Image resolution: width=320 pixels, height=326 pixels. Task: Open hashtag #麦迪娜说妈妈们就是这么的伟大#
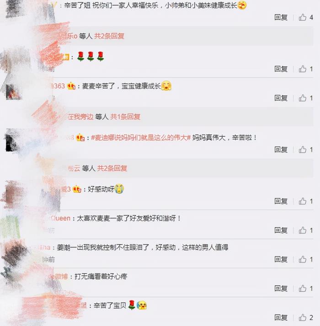[x=141, y=138]
